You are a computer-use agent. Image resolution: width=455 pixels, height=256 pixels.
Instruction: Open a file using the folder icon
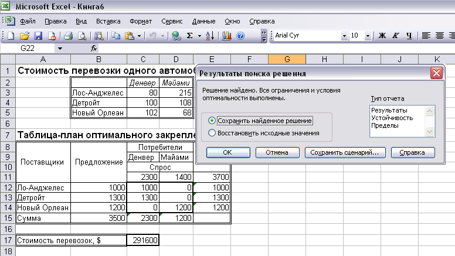[x=25, y=36]
